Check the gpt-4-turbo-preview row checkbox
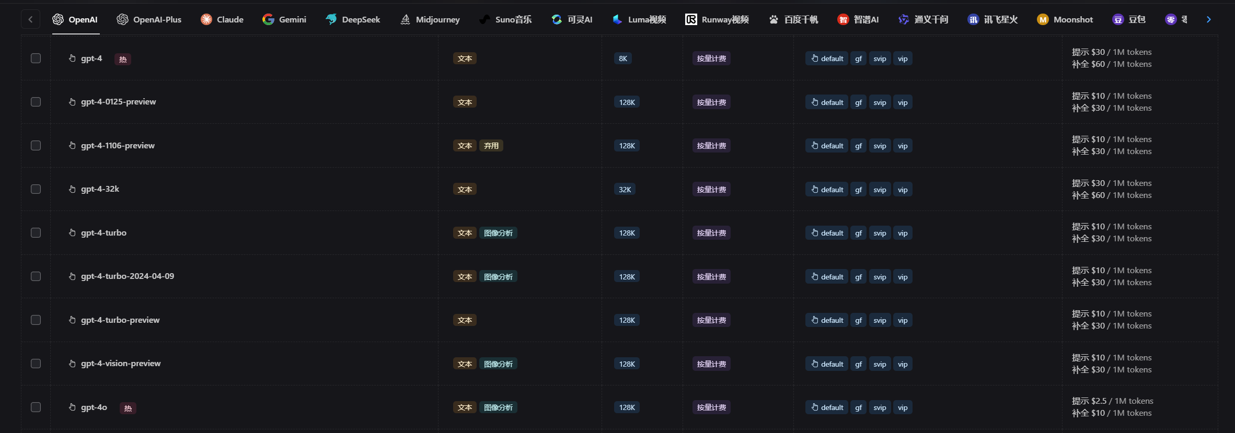This screenshot has height=433, width=1235. click(36, 320)
